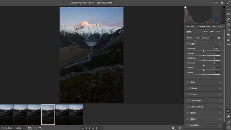The image size is (231, 130).
Task: Open the Snapshots panel icon
Action: tap(228, 35)
